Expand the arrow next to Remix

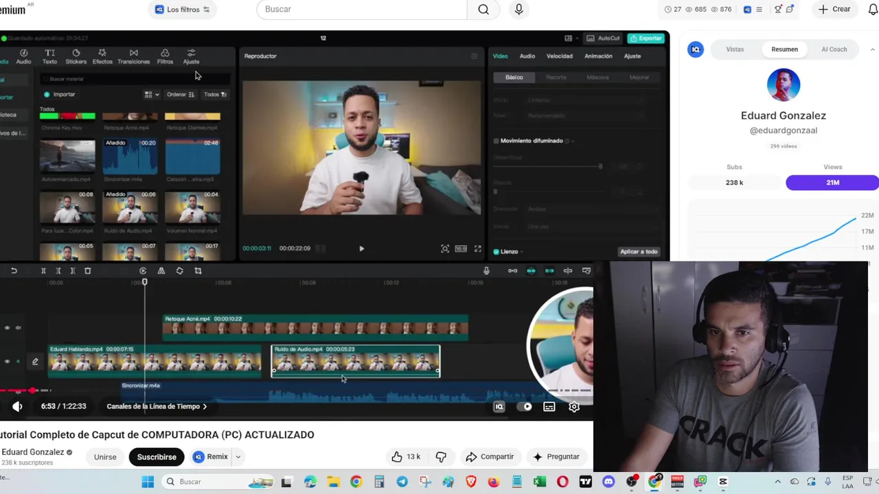pyautogui.click(x=238, y=457)
